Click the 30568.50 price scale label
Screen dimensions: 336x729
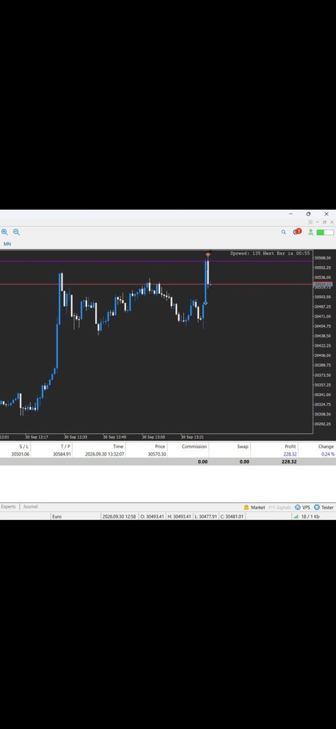click(323, 258)
